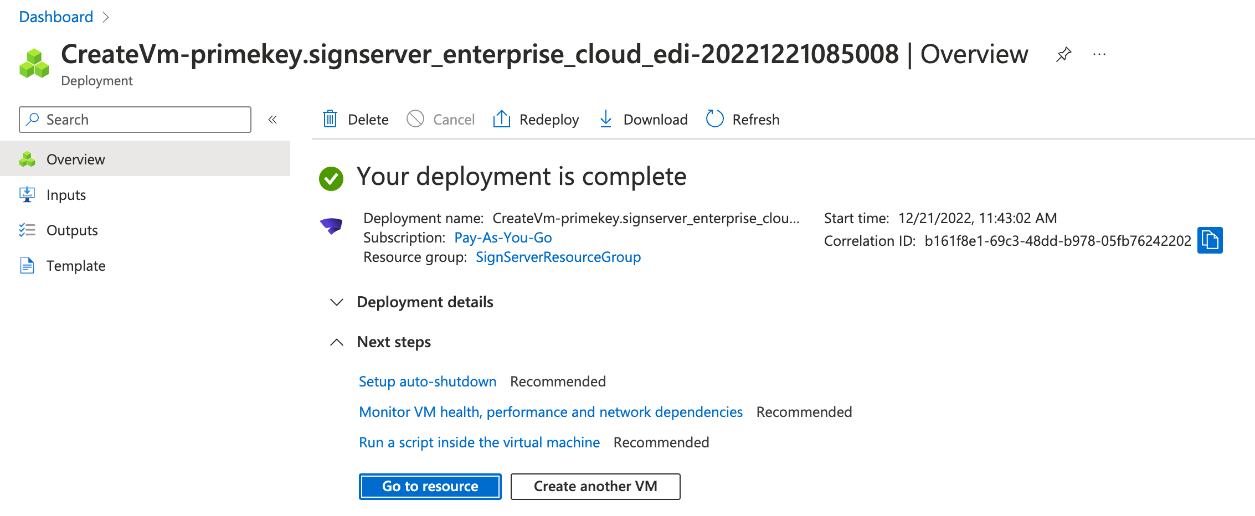Collapse the Next steps section
Viewport: 1255px width, 516px height.
[x=337, y=342]
